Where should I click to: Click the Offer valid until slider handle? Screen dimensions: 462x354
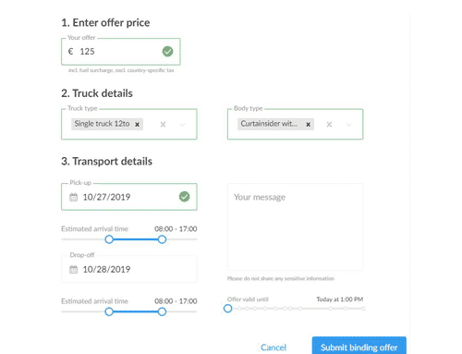pyautogui.click(x=227, y=308)
